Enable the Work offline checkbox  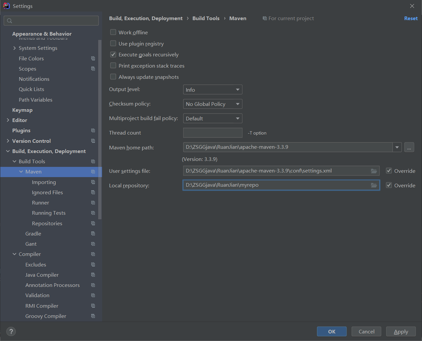113,32
